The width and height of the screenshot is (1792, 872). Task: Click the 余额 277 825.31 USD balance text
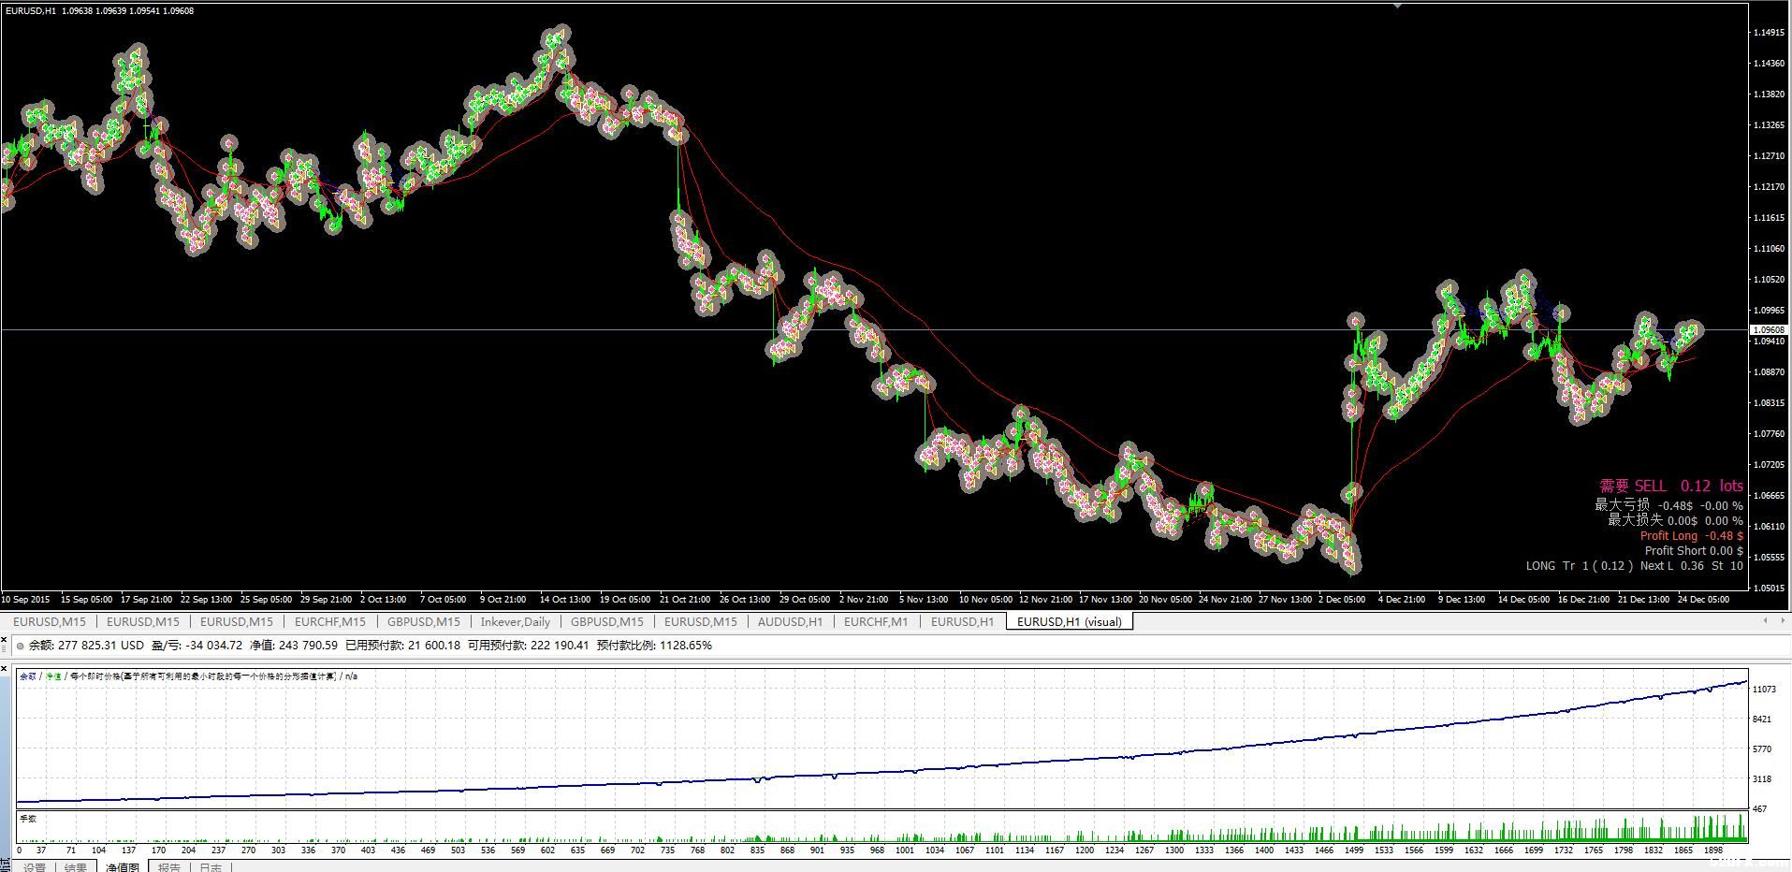pos(86,646)
